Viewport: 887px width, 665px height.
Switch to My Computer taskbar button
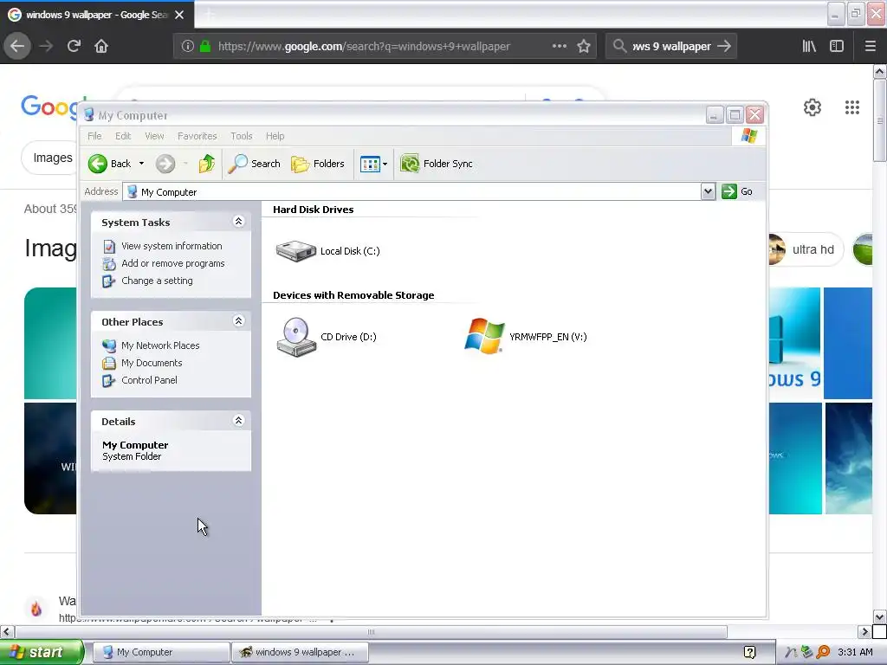point(160,652)
